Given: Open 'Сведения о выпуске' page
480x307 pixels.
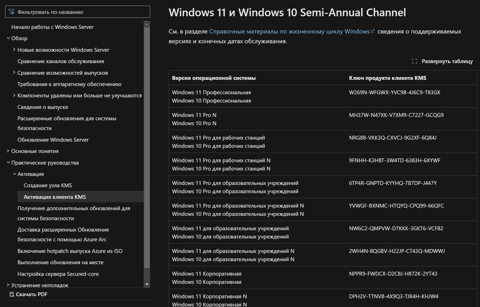Looking at the screenshot, I should pyautogui.click(x=43, y=107).
